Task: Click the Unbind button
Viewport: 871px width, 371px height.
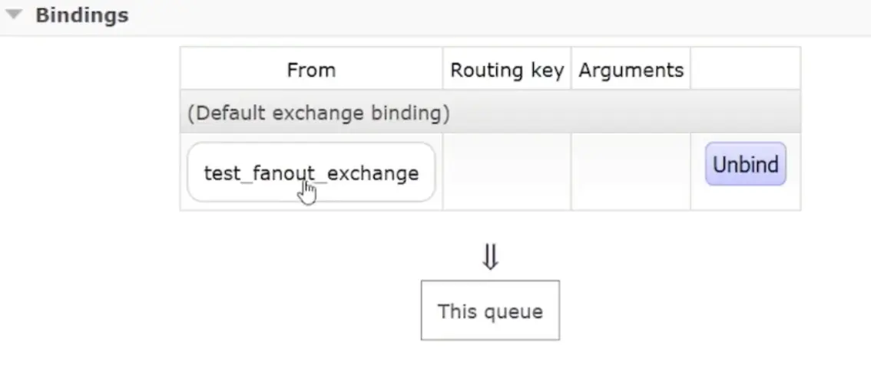Action: [x=746, y=164]
